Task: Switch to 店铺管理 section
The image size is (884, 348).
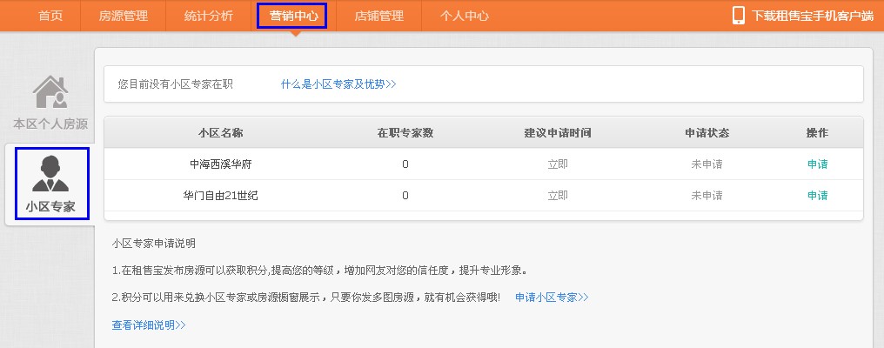Action: coord(379,16)
